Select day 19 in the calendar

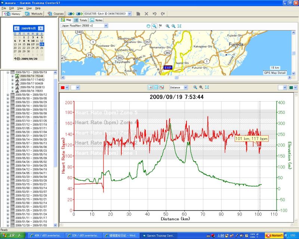(x=42, y=44)
